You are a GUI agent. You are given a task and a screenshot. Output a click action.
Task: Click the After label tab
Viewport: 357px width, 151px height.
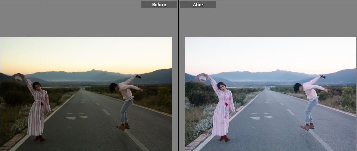pos(198,5)
